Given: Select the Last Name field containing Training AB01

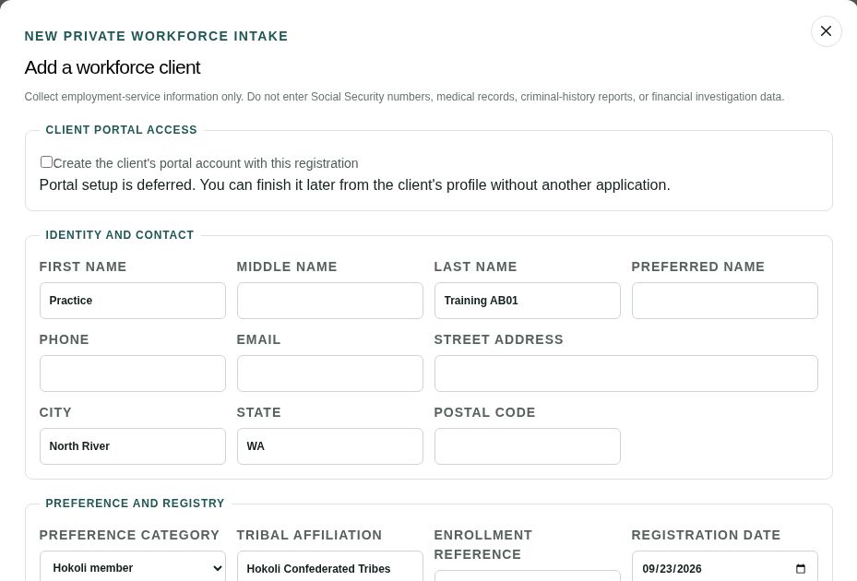Looking at the screenshot, I should pos(528,301).
